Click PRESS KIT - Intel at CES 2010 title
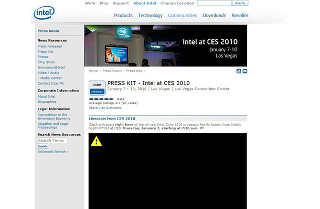 [x=148, y=83]
